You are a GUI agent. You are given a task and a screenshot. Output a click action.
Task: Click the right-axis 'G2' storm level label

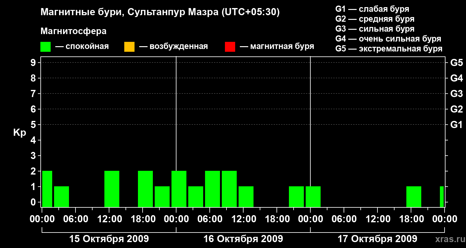(457, 109)
